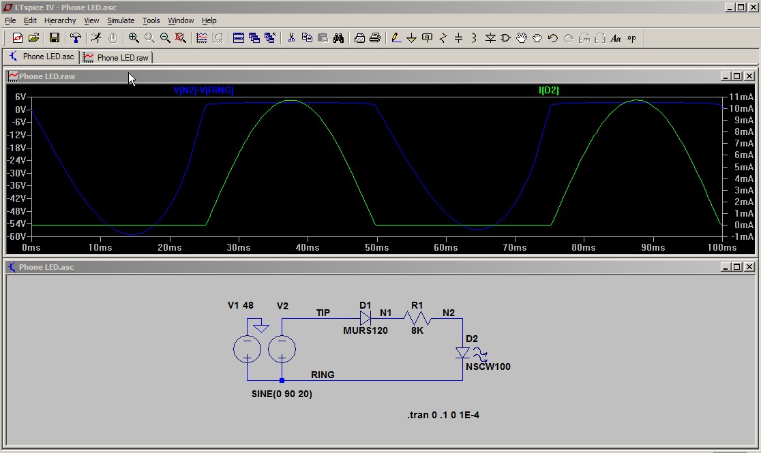This screenshot has height=453, width=761.
Task: Click the SINE(0 90 20) source text
Action: click(x=282, y=394)
